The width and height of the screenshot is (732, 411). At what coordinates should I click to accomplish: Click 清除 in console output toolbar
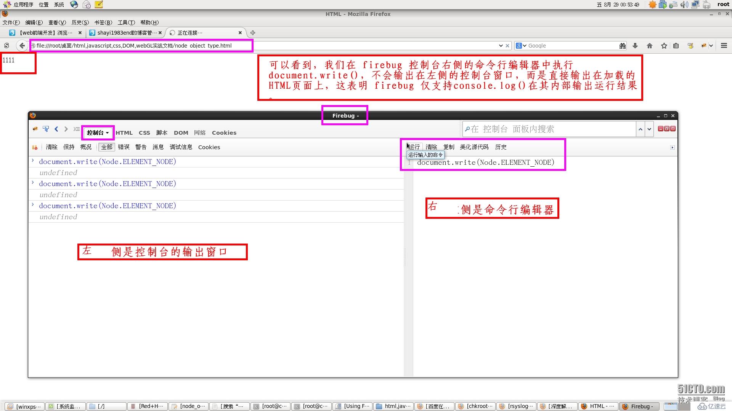click(52, 147)
